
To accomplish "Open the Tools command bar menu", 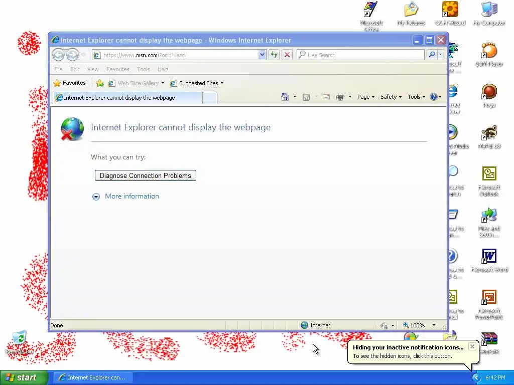I will [416, 97].
